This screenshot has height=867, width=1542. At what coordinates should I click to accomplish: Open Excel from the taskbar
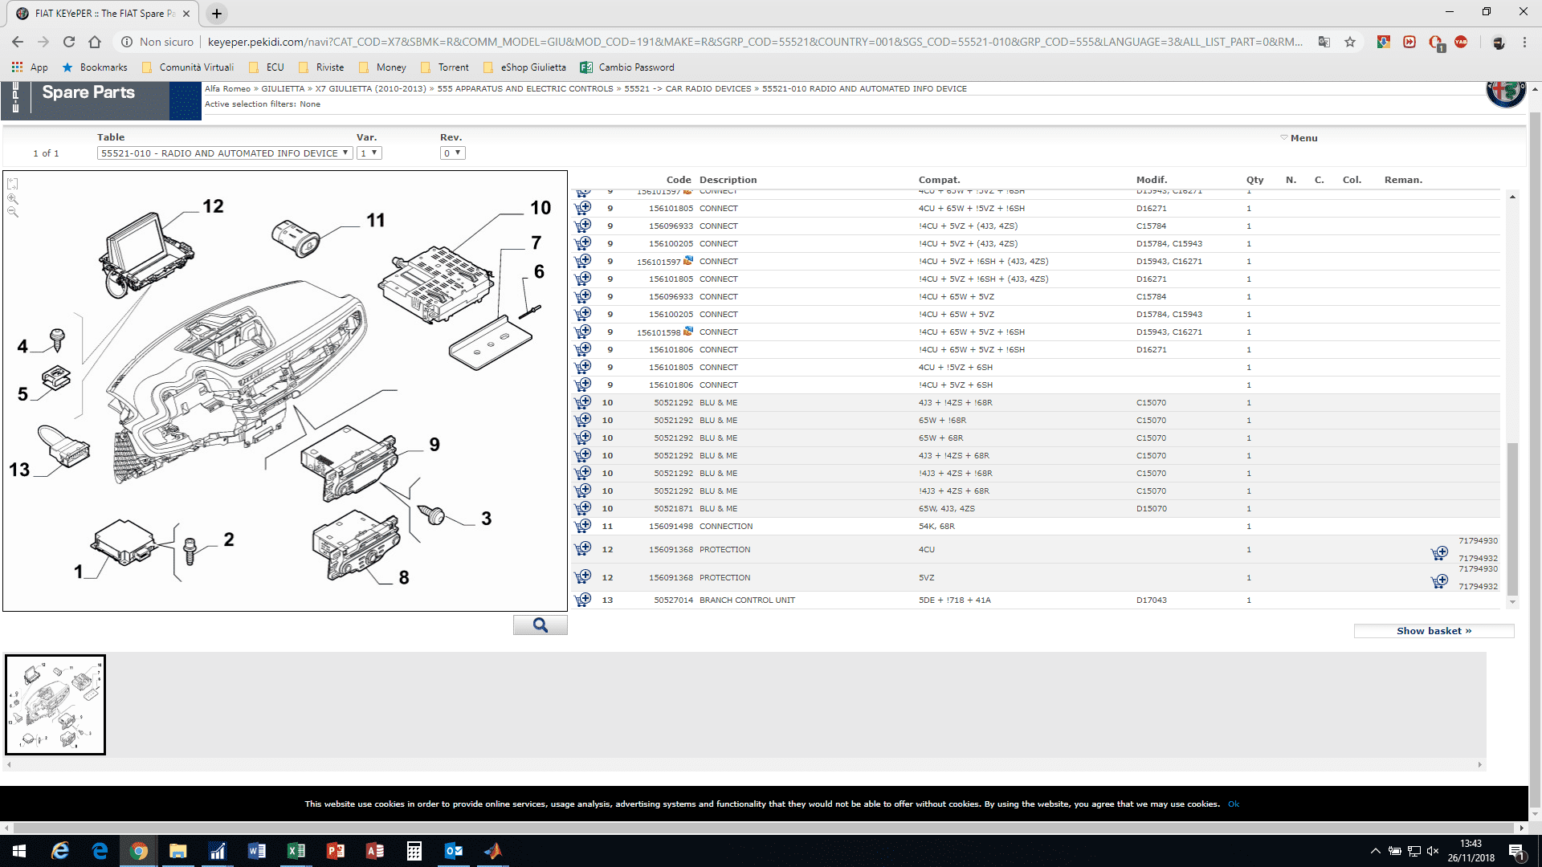click(296, 851)
